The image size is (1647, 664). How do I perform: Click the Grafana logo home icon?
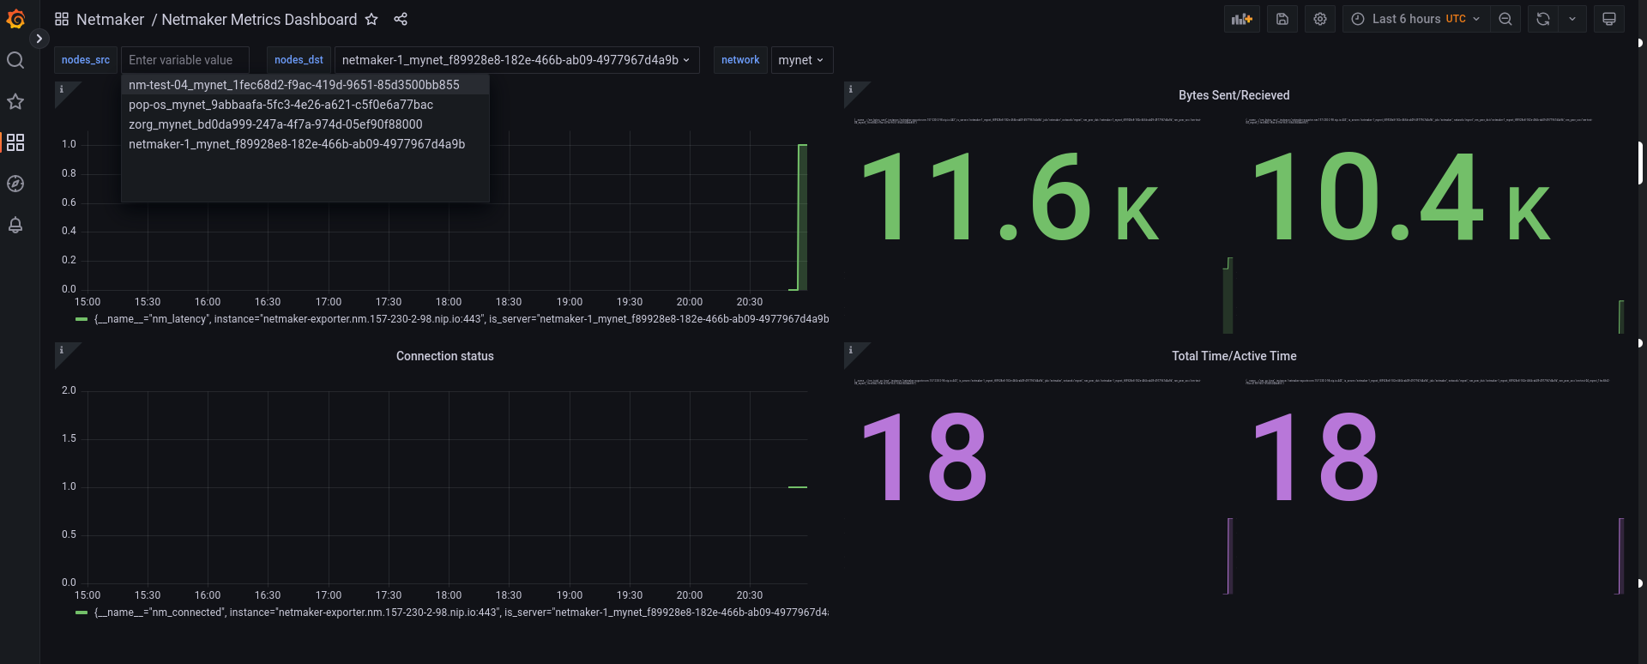(15, 19)
